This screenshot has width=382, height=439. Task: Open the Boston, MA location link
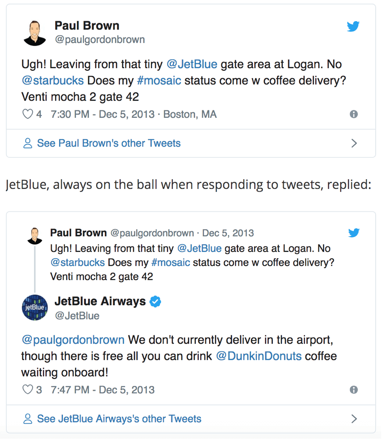pyautogui.click(x=190, y=114)
